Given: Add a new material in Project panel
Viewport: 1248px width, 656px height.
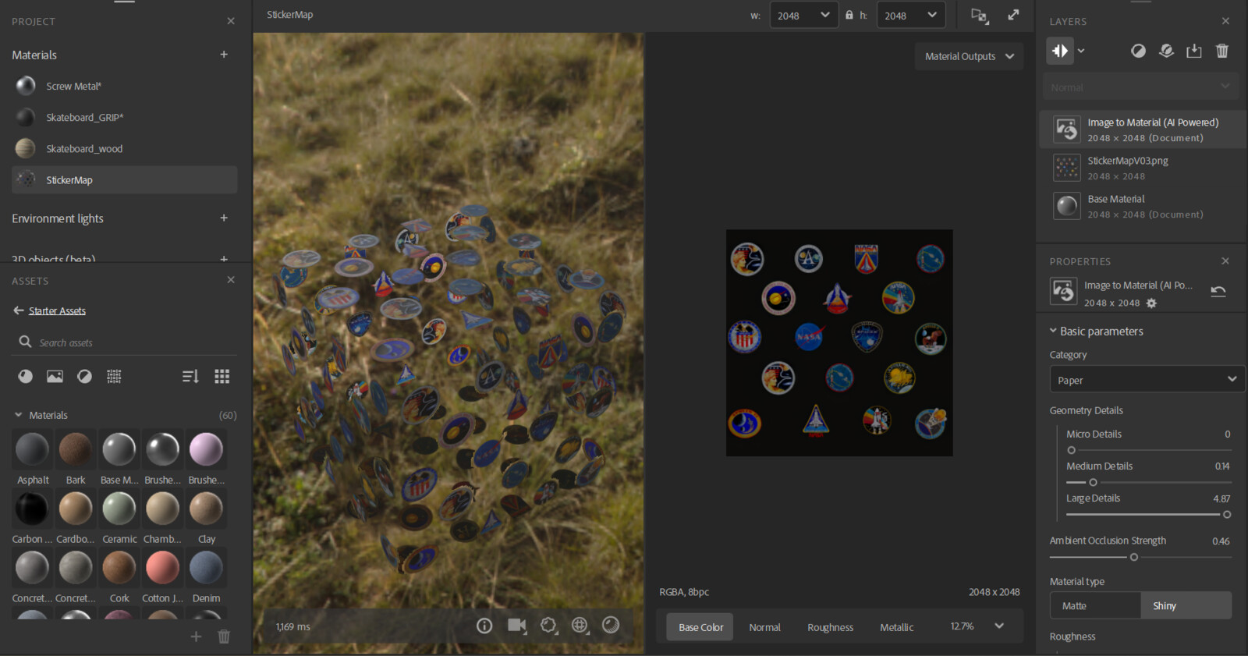Looking at the screenshot, I should [224, 55].
